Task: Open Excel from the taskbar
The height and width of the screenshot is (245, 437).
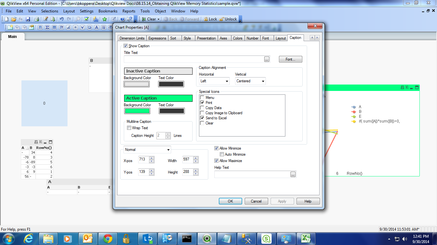Action: pyautogui.click(x=306, y=239)
